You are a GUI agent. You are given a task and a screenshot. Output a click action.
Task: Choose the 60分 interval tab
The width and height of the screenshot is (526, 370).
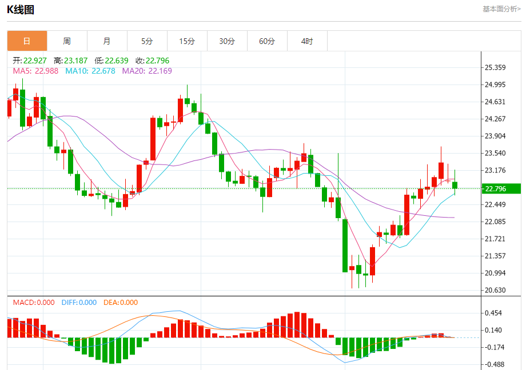[x=267, y=41]
